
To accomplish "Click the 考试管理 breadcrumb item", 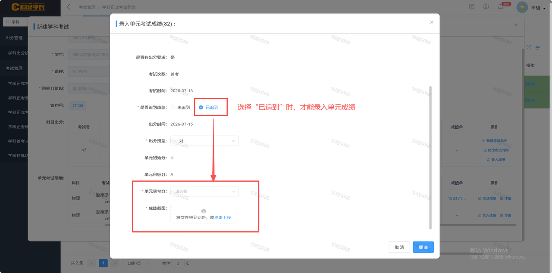I will [87, 8].
